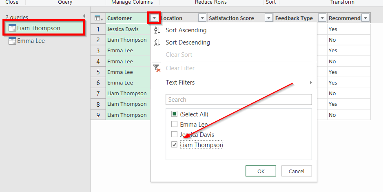The width and height of the screenshot is (383, 192).
Task: Expand the Text Filters submenu arrow
Action: pos(311,83)
